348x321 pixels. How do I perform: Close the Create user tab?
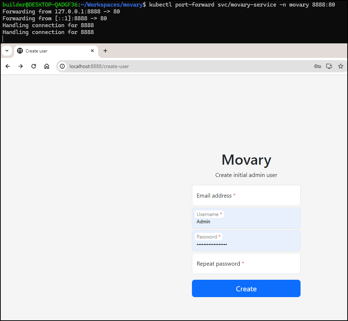click(92, 51)
